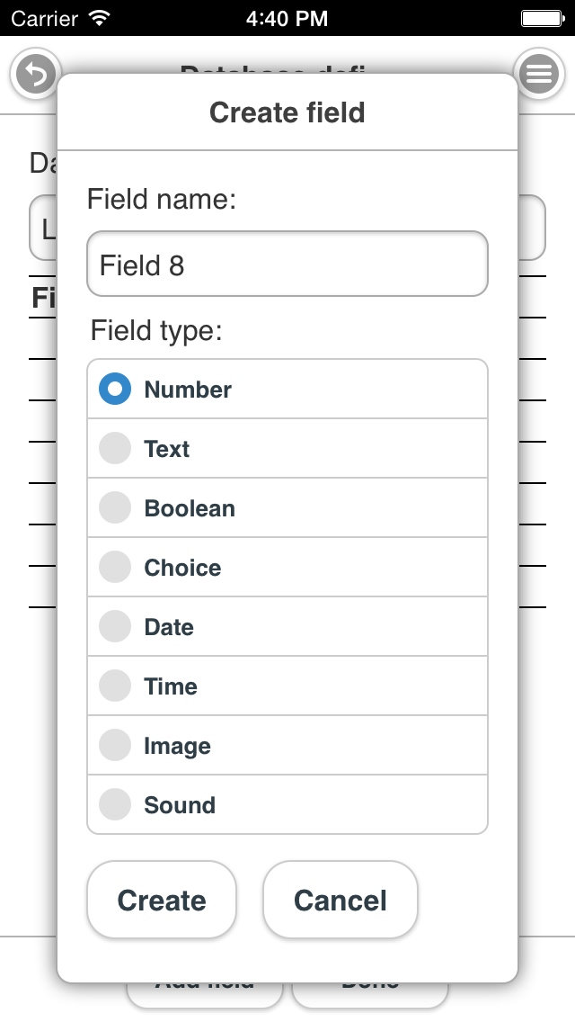
Task: Pick the Image radio button
Action: pyautogui.click(x=115, y=746)
